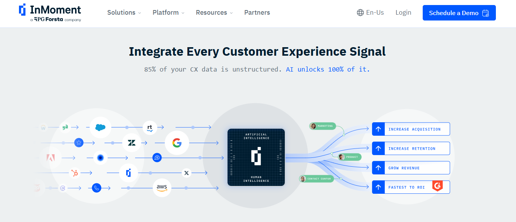Click the 'Integrate Every Customer Experience Signal' heading
516x222 pixels.
click(257, 51)
